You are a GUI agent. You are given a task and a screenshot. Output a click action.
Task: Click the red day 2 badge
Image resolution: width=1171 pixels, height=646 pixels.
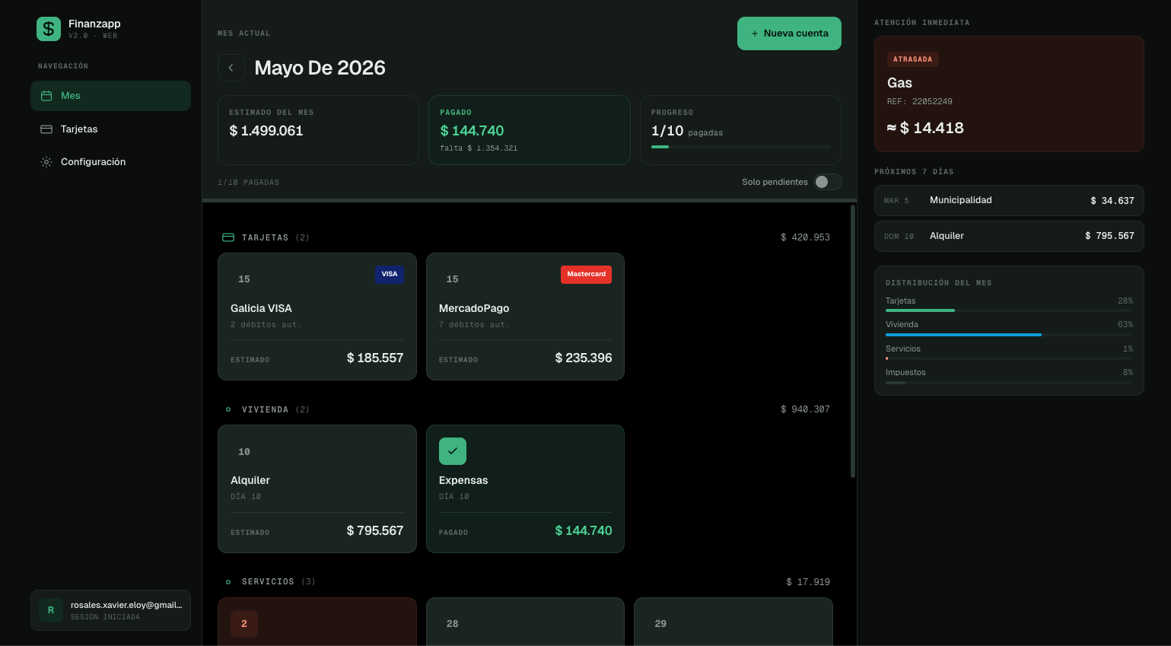(x=244, y=624)
